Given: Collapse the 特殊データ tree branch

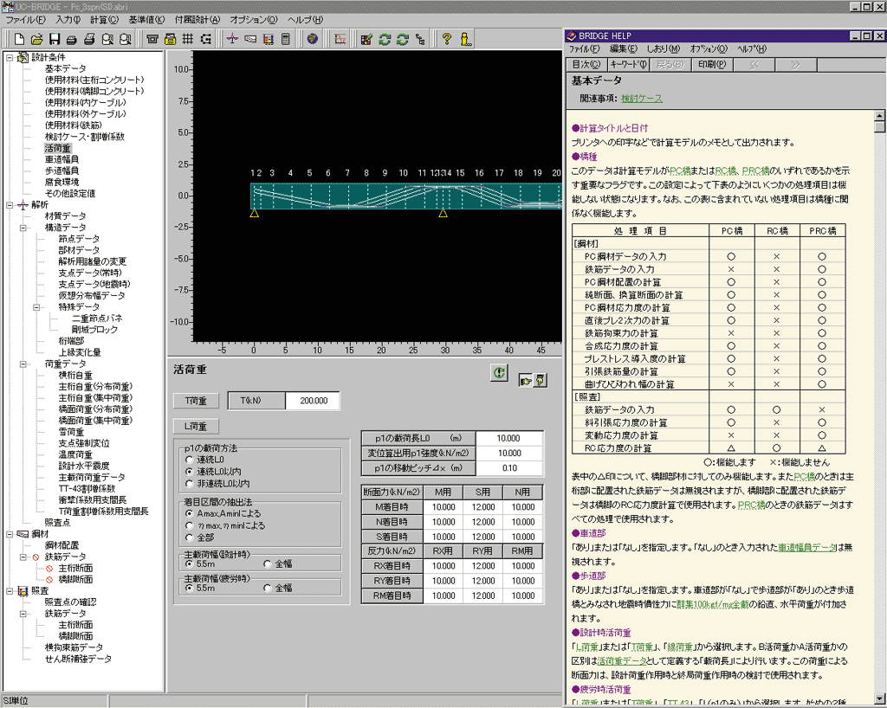Looking at the screenshot, I should pos(37,306).
